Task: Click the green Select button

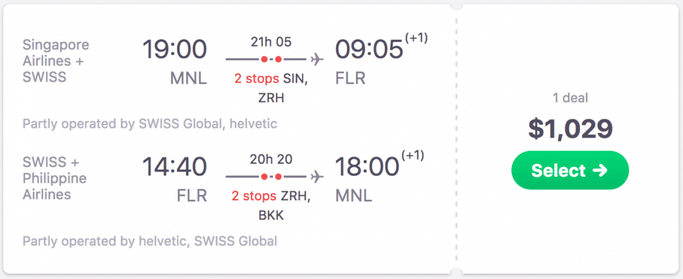Action: [570, 170]
